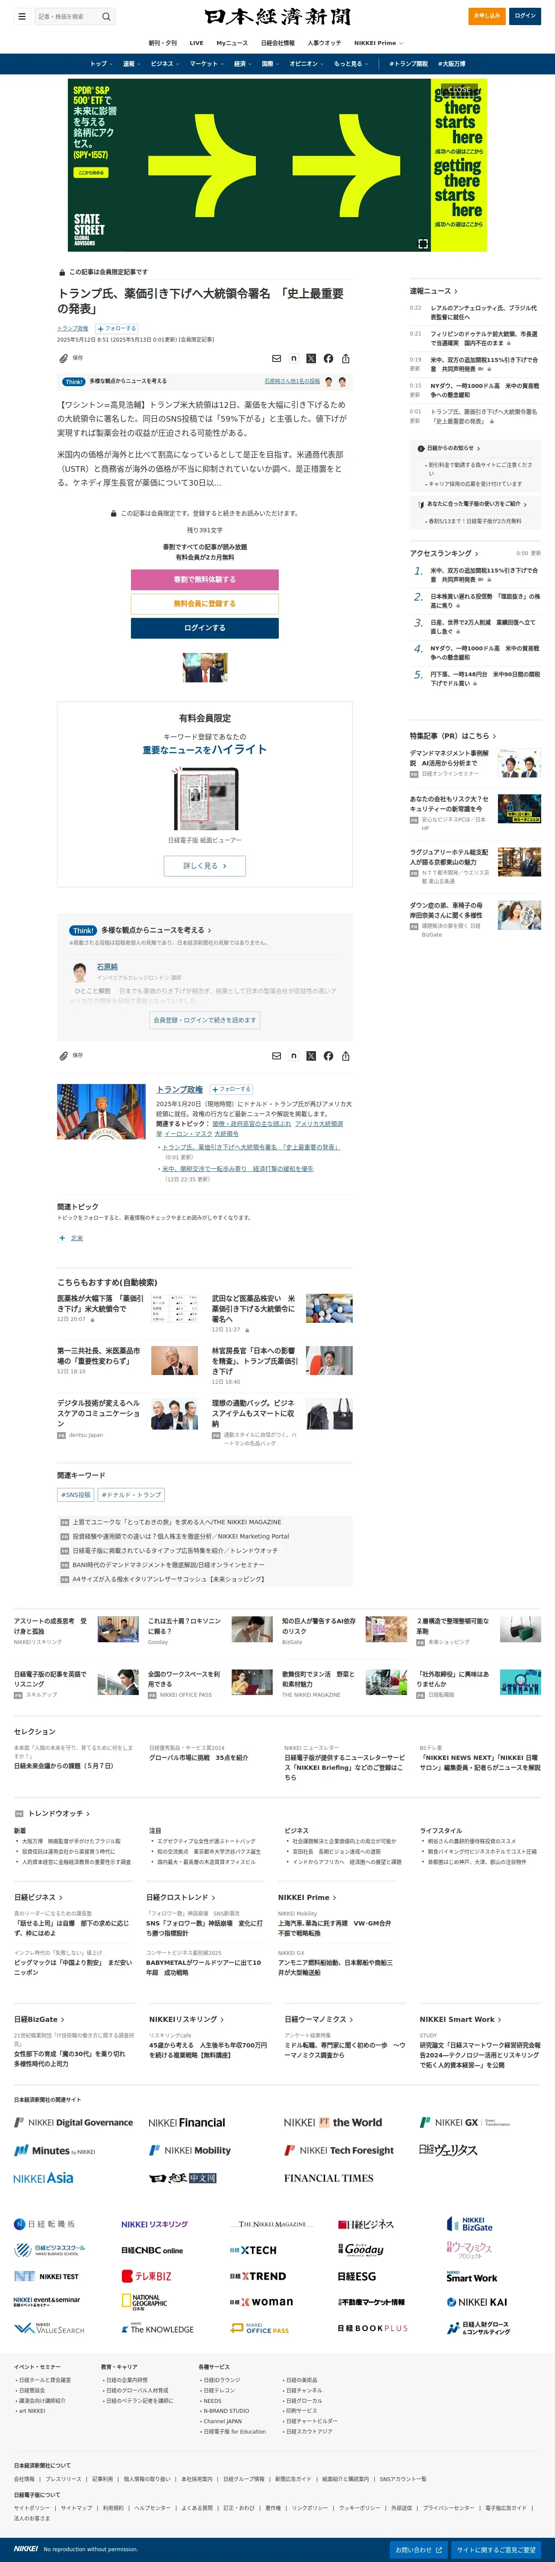Image resolution: width=555 pixels, height=2562 pixels.
Task: Click the header ログイン button
Action: coord(524,16)
